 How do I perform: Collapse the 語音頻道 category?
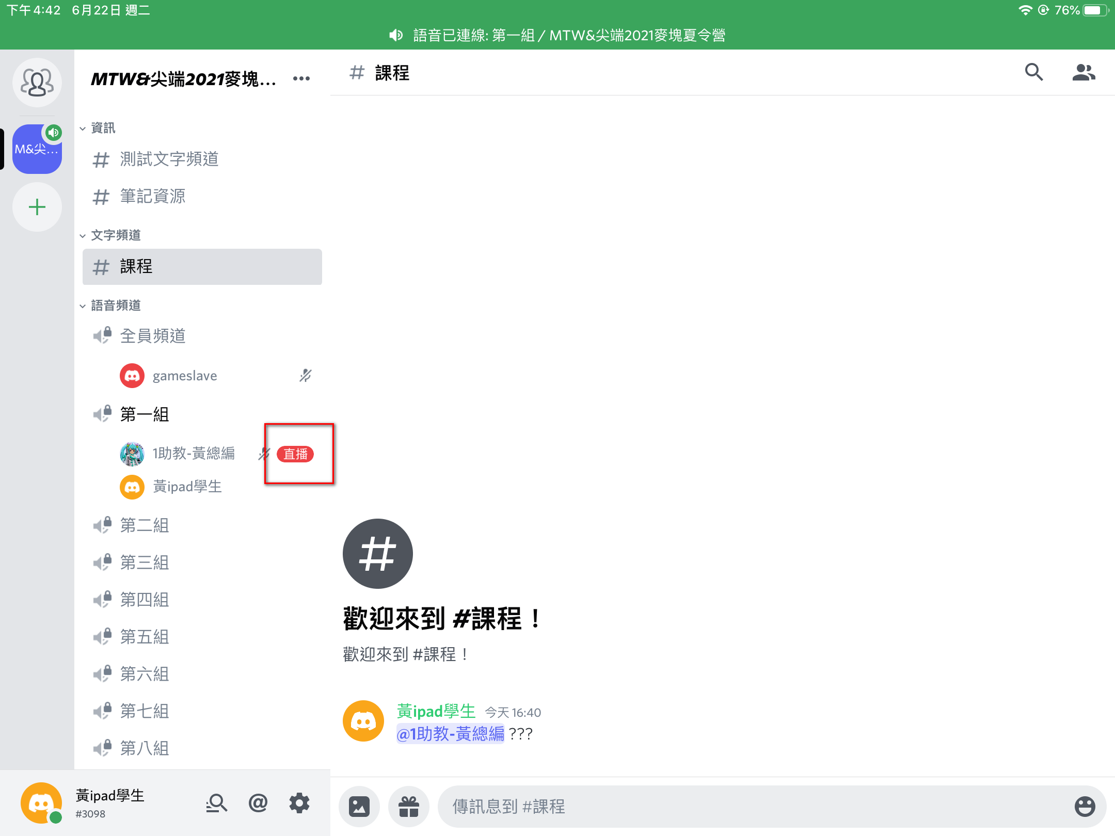tap(115, 306)
